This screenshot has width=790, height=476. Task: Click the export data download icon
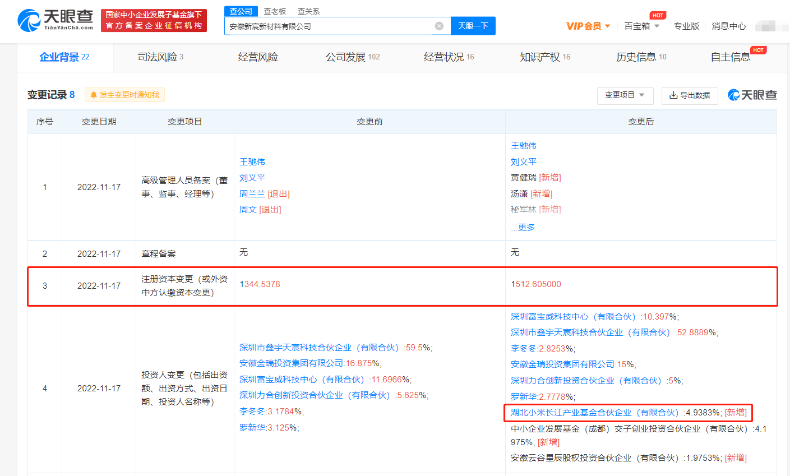(x=673, y=95)
